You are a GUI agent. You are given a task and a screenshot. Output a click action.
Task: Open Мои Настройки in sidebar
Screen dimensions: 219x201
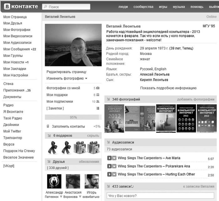coord(16,75)
